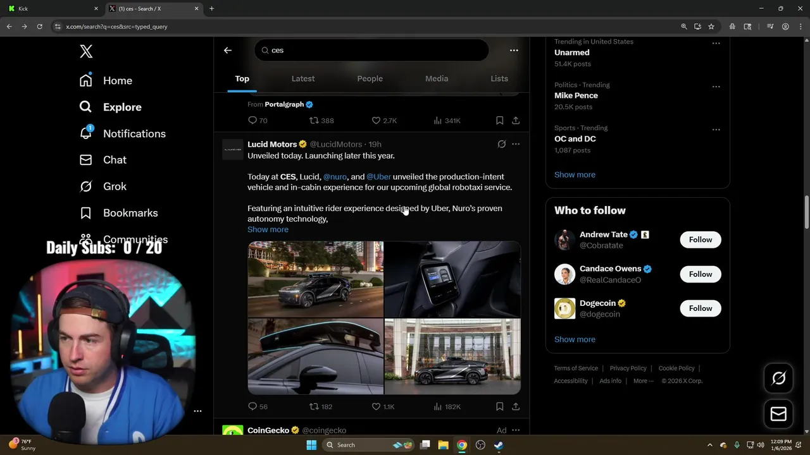Image resolution: width=810 pixels, height=455 pixels.
Task: Open floating messages button
Action: click(x=778, y=415)
